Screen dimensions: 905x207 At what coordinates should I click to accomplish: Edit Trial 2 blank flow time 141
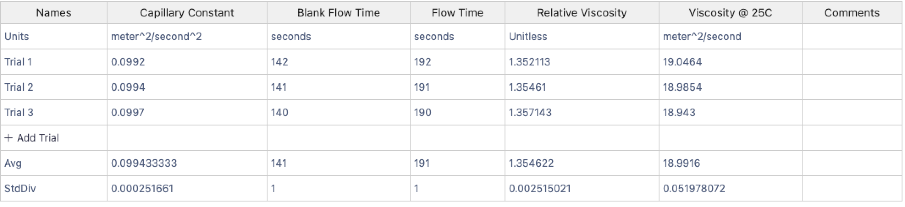[x=279, y=87]
